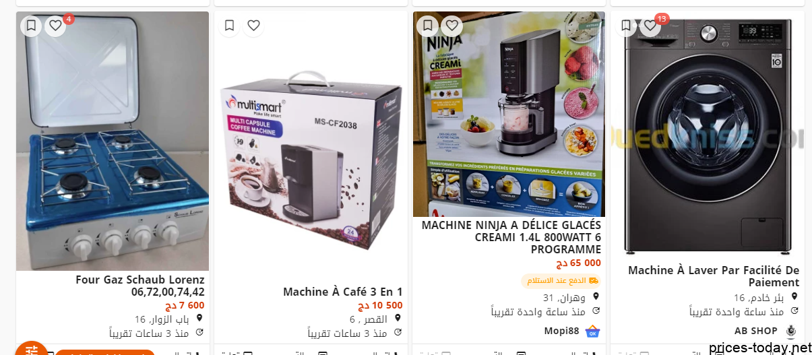Open the Machine À Café 3 En 1 link

coord(342,292)
